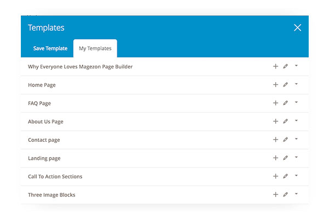329x219 pixels.
Task: Show more options for Contact page
Action: coord(296,139)
